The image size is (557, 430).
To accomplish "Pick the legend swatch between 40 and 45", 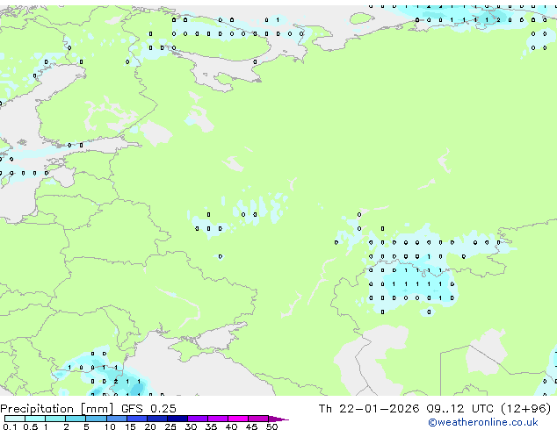I will point(238,419).
